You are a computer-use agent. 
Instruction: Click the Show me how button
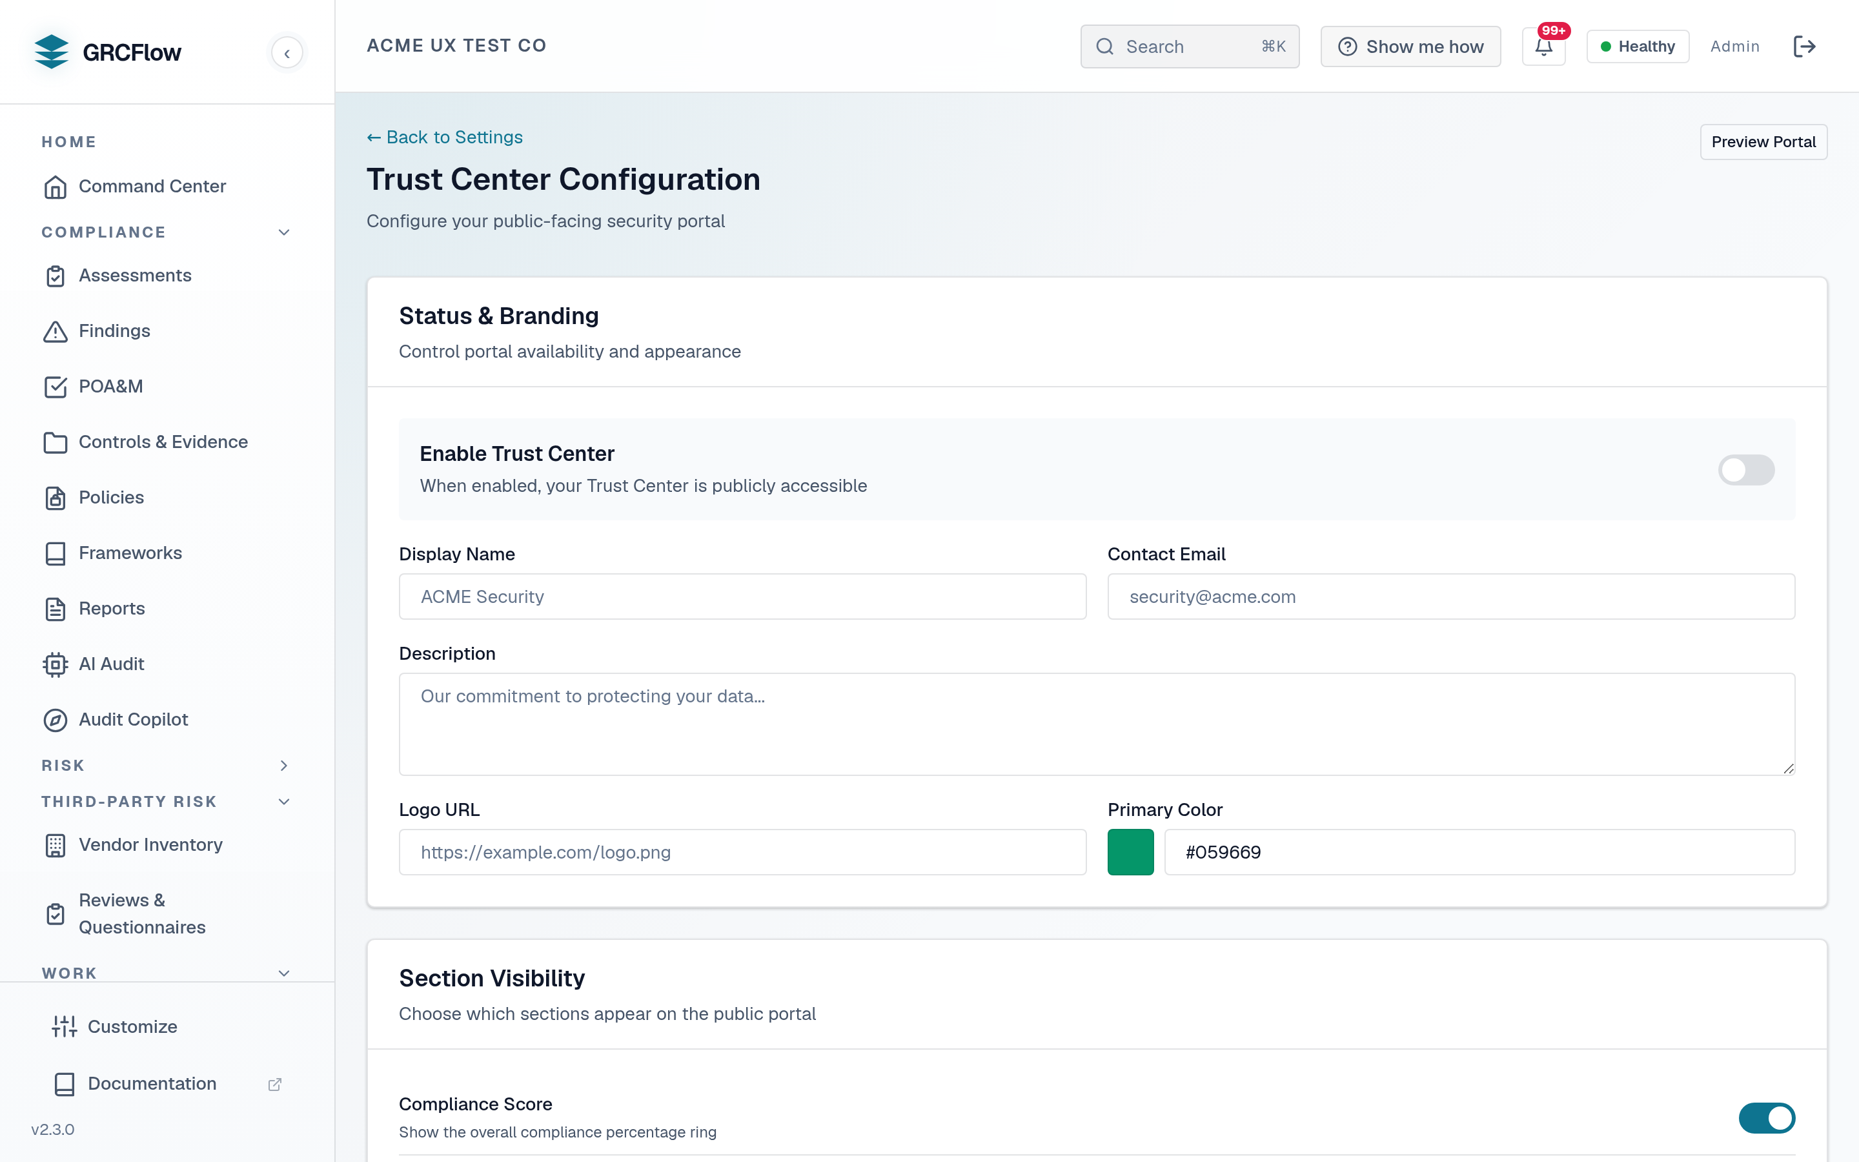1410,47
